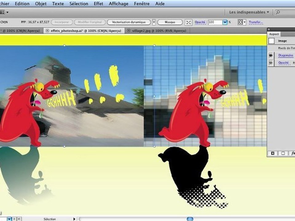295x221 pixels.
Task: Open the Texte menu
Action: point(58,4)
